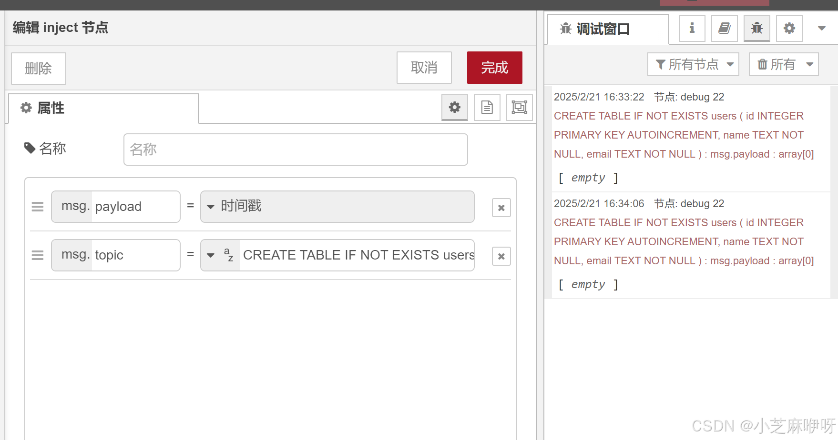
Task: Expand the edit dialog to fullscreen
Action: click(x=519, y=108)
